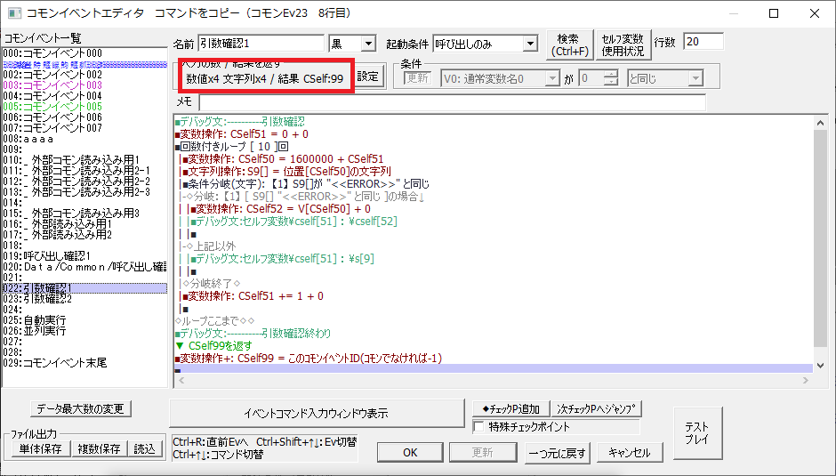Click the 行数 field showing 20
This screenshot has height=476, width=836.
[703, 42]
